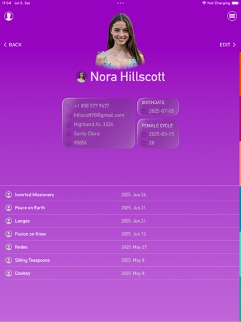
Task: Tap the battery indicator in status bar
Action: (235, 3)
